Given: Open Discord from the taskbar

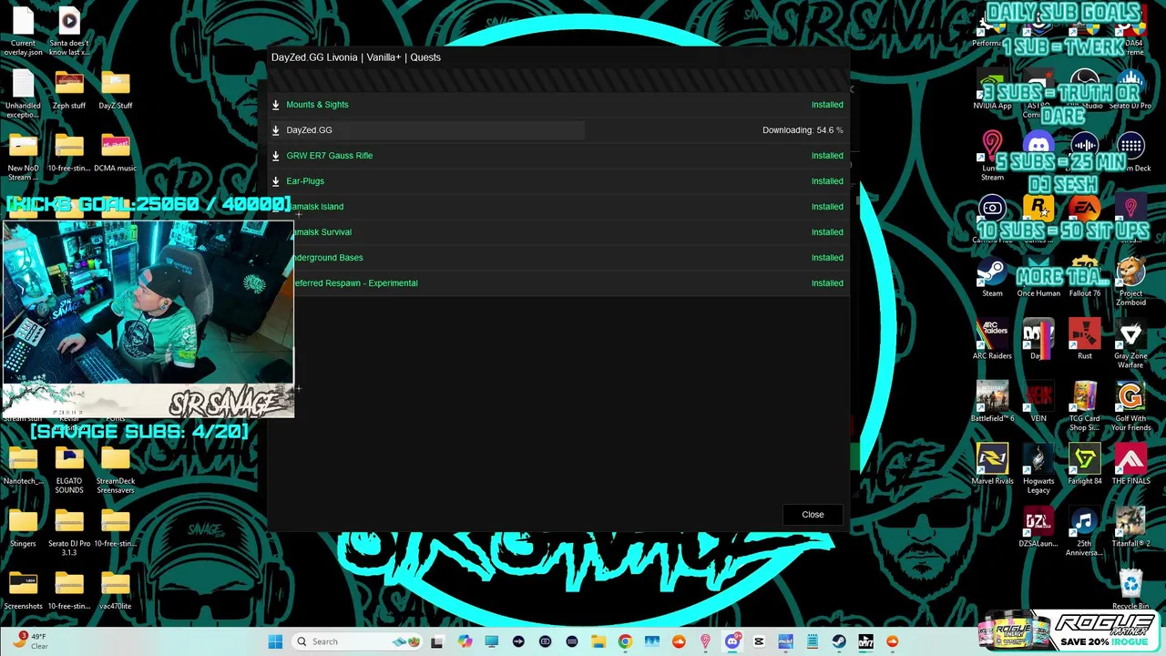Looking at the screenshot, I should click(x=731, y=641).
